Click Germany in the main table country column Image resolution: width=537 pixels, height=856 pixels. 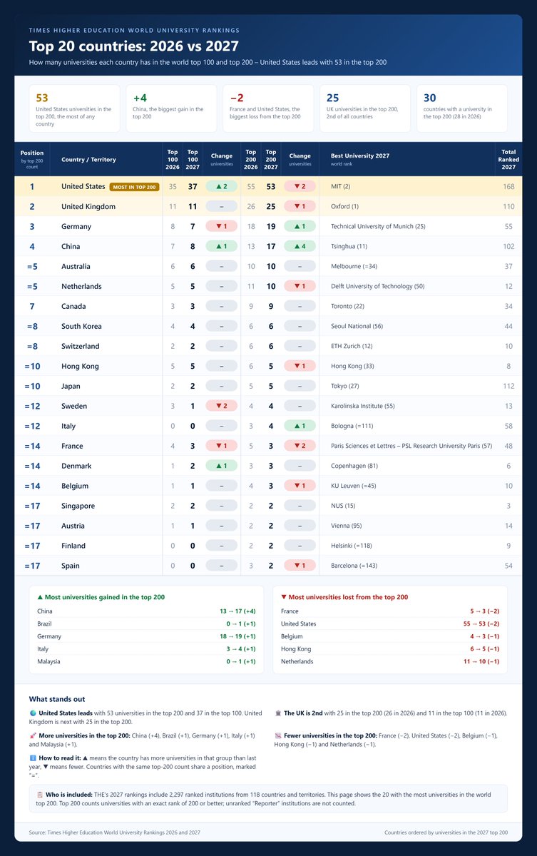point(76,226)
